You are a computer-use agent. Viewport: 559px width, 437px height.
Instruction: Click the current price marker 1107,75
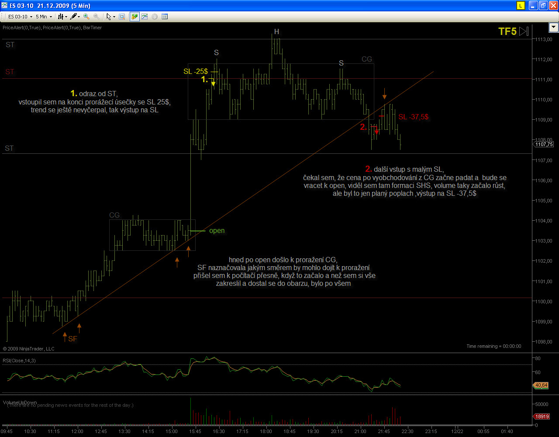(x=544, y=144)
